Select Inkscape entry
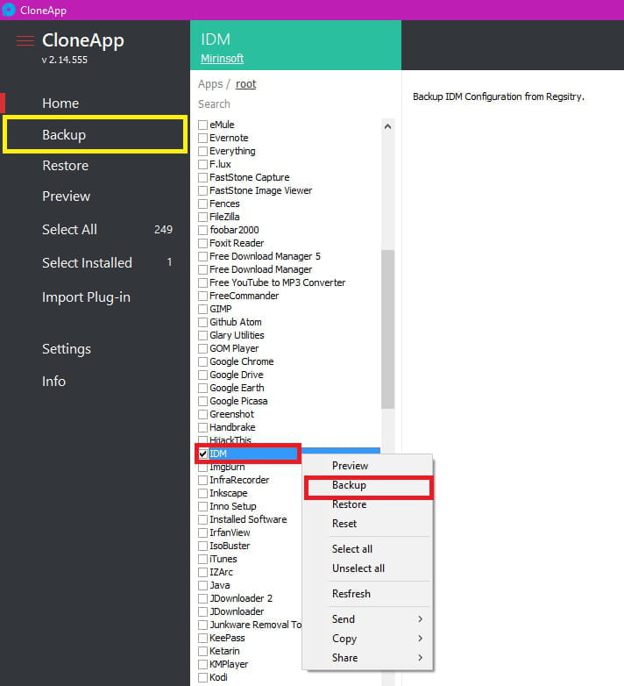The height and width of the screenshot is (686, 624). pos(229,493)
